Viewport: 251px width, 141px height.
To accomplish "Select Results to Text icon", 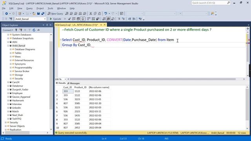I will coord(104,19).
